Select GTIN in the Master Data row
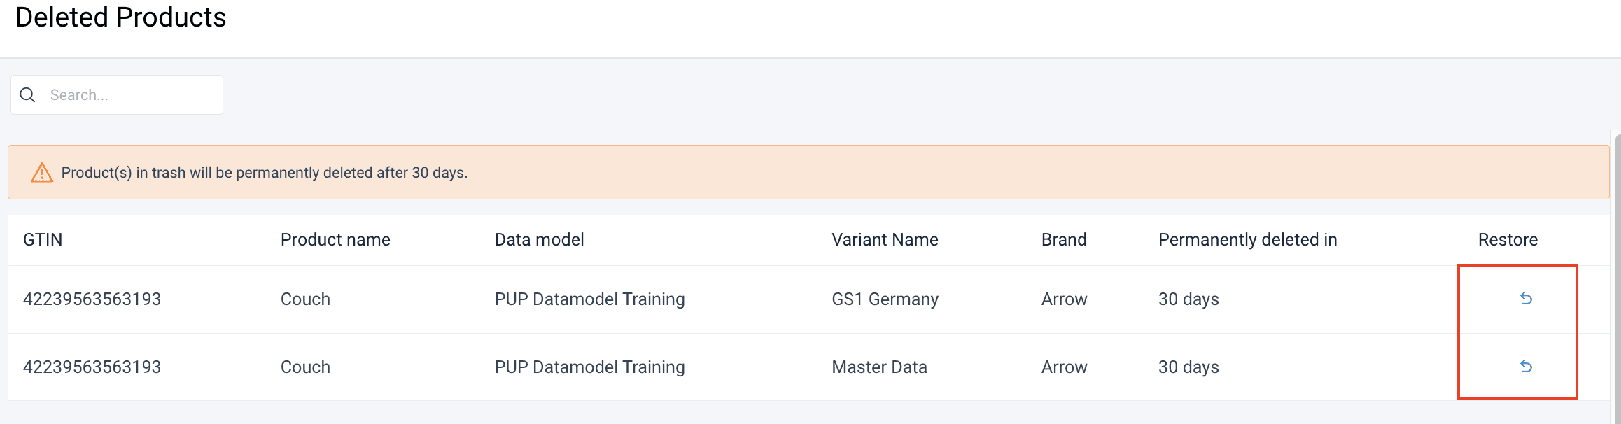The image size is (1621, 424). click(92, 367)
